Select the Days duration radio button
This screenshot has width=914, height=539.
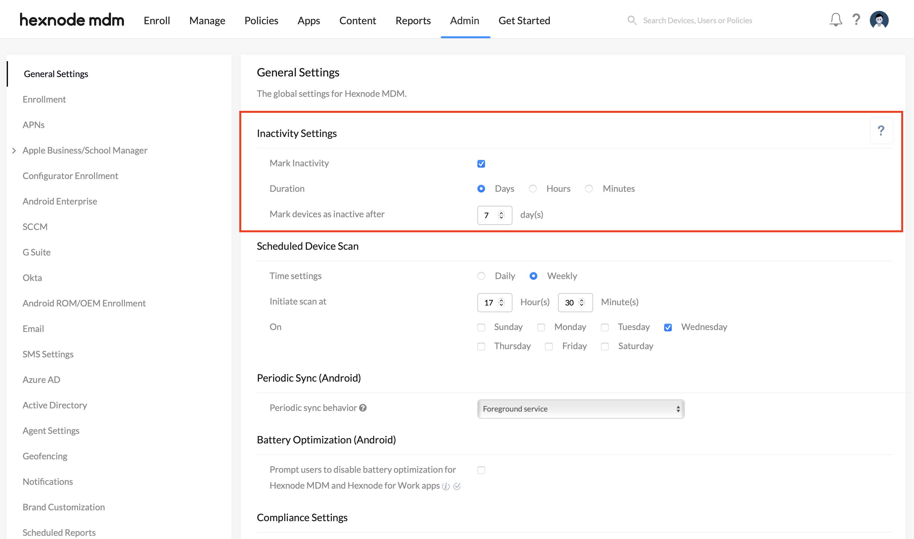(x=481, y=189)
